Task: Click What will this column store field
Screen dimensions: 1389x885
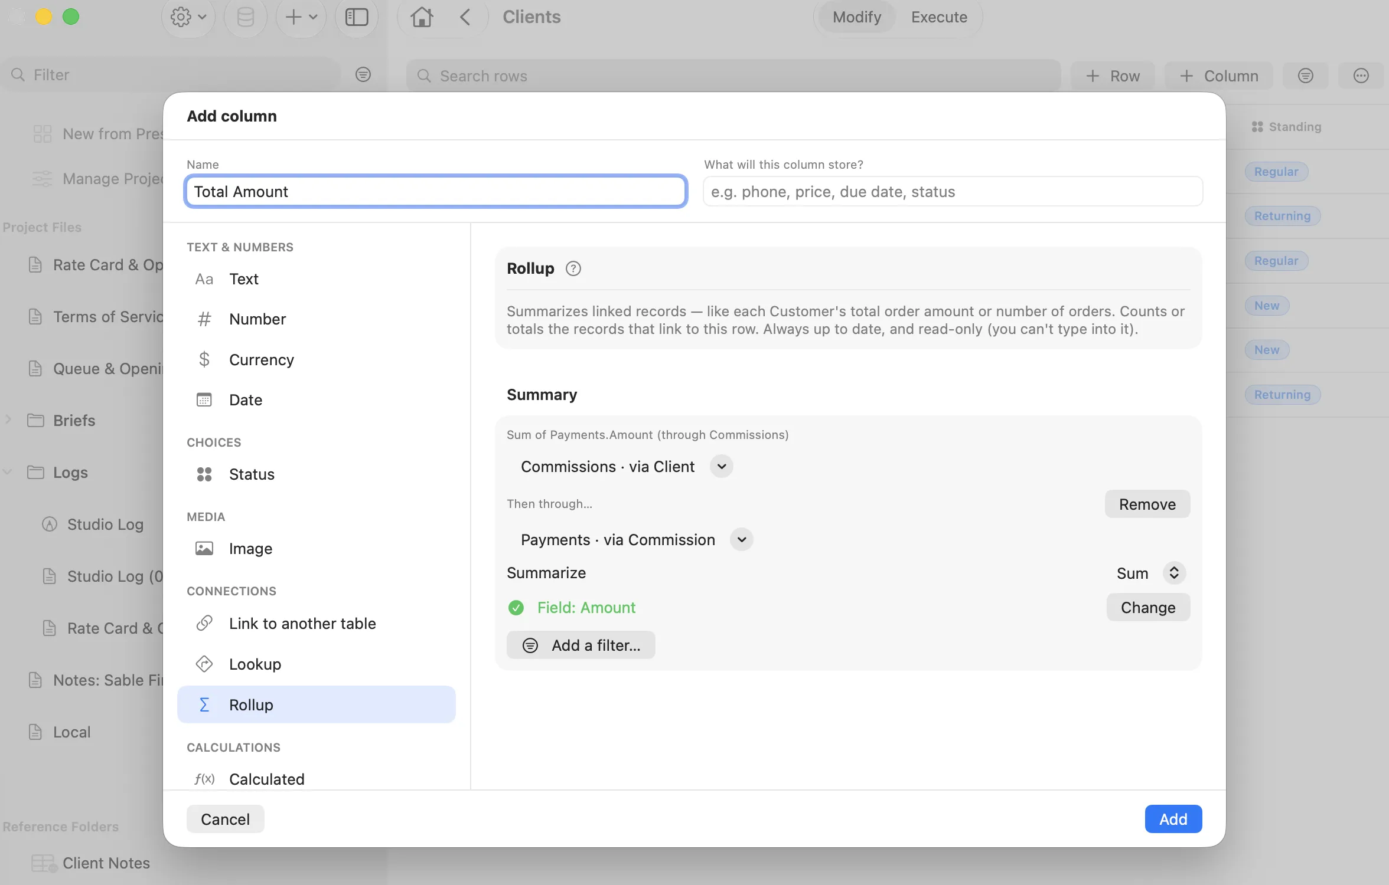Action: point(953,191)
